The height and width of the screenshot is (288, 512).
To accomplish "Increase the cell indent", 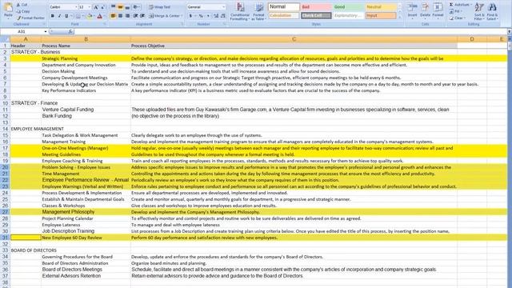I will (x=142, y=16).
